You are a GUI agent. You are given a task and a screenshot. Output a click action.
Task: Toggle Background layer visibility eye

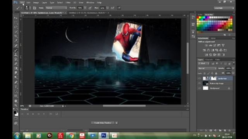[x=200, y=88]
